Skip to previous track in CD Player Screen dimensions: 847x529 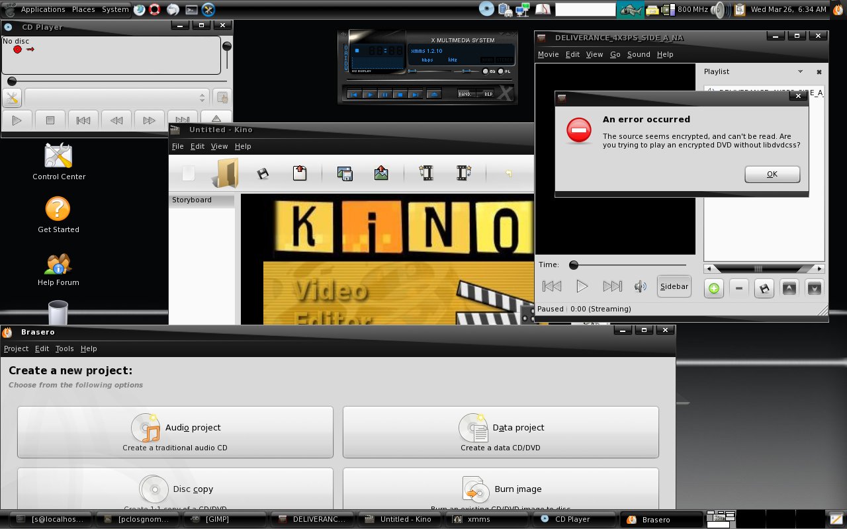click(x=83, y=120)
